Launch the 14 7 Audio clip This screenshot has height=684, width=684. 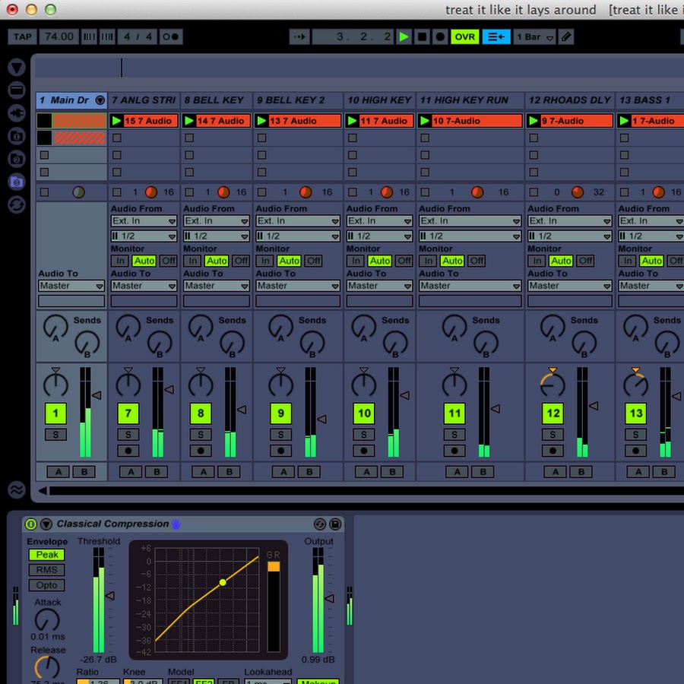(189, 121)
